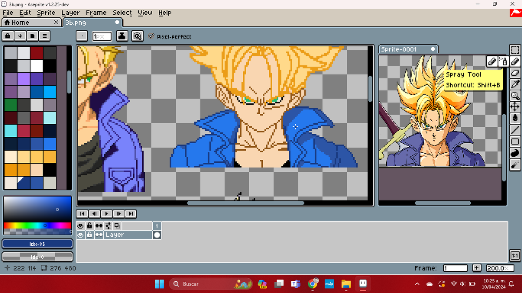Screen dimensions: 522x293
Task: Toggle onion skin in timeline header
Action: [117, 226]
